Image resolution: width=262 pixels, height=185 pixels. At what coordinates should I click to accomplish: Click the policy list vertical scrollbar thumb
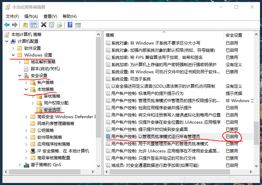click(256, 133)
